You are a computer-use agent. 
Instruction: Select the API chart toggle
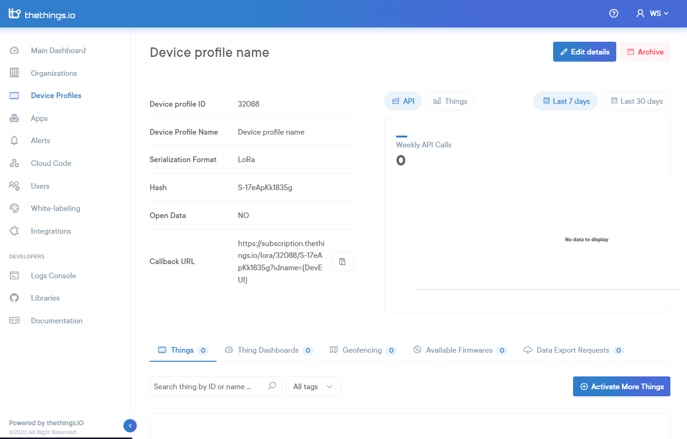tap(403, 101)
